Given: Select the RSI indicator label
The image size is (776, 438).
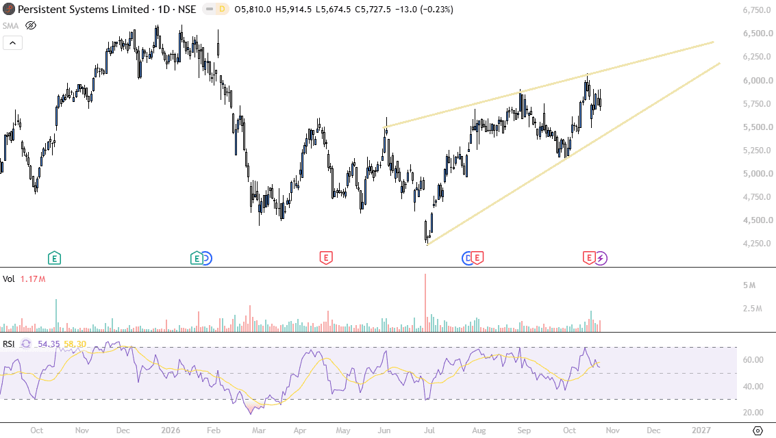Looking at the screenshot, I should (8, 344).
